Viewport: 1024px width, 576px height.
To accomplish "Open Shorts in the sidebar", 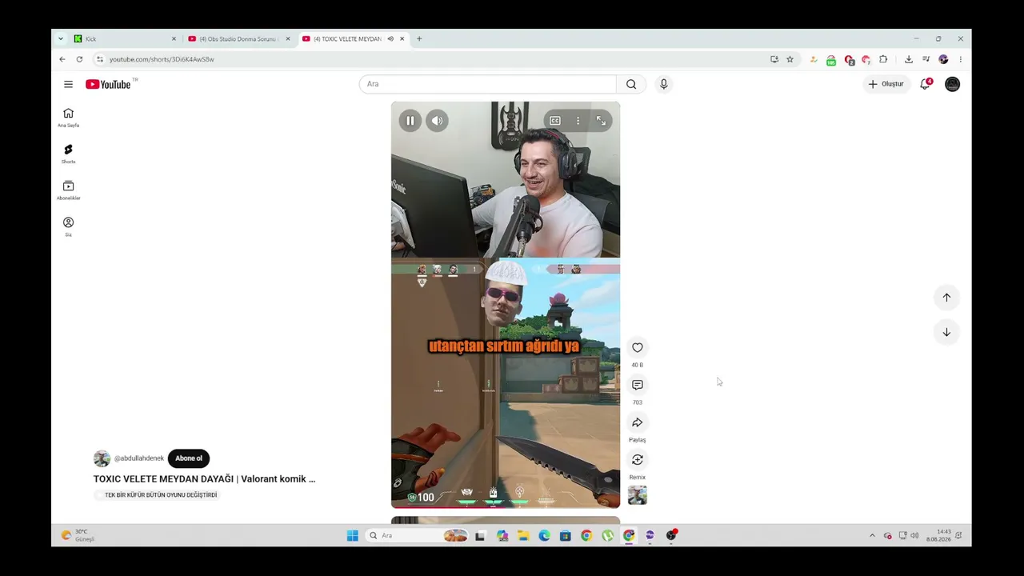I will pyautogui.click(x=68, y=154).
